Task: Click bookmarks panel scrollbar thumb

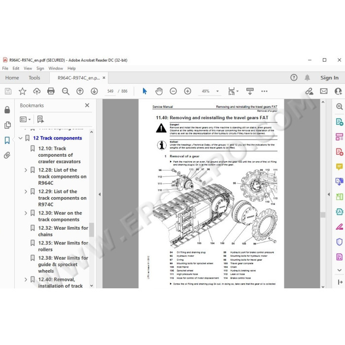Action: 92,230
